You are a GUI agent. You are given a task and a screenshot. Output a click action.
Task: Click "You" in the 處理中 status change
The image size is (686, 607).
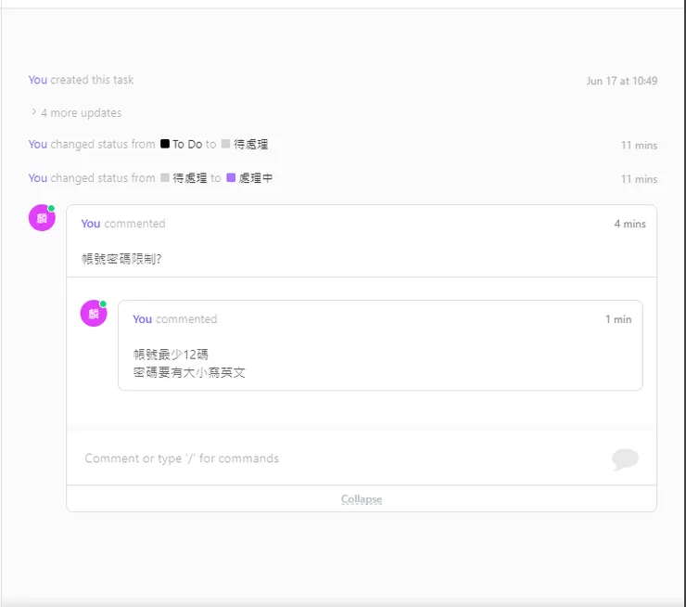(38, 178)
